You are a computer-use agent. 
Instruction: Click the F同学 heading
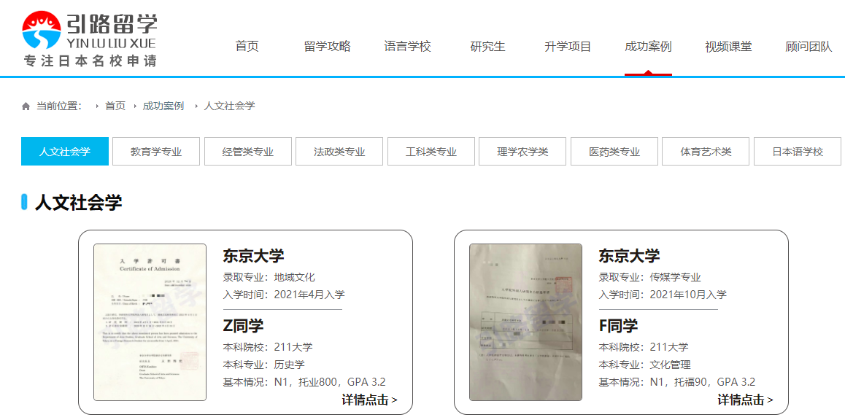click(618, 325)
